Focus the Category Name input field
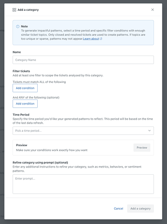 (x=83, y=60)
